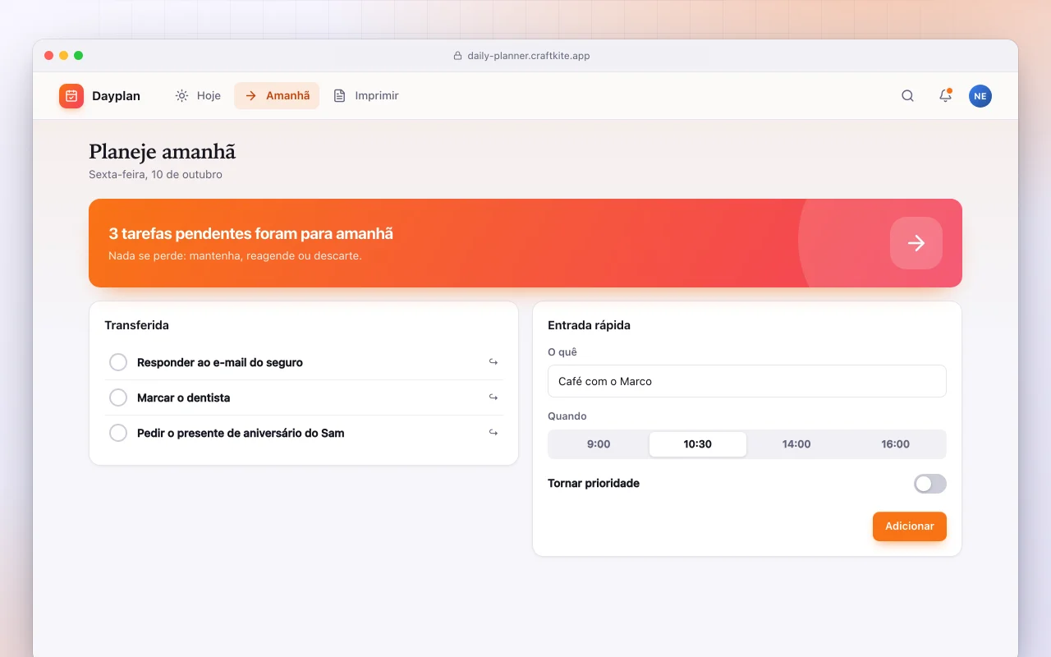1051x657 pixels.
Task: Complete the Sam birthday gift task circle
Action: [118, 433]
